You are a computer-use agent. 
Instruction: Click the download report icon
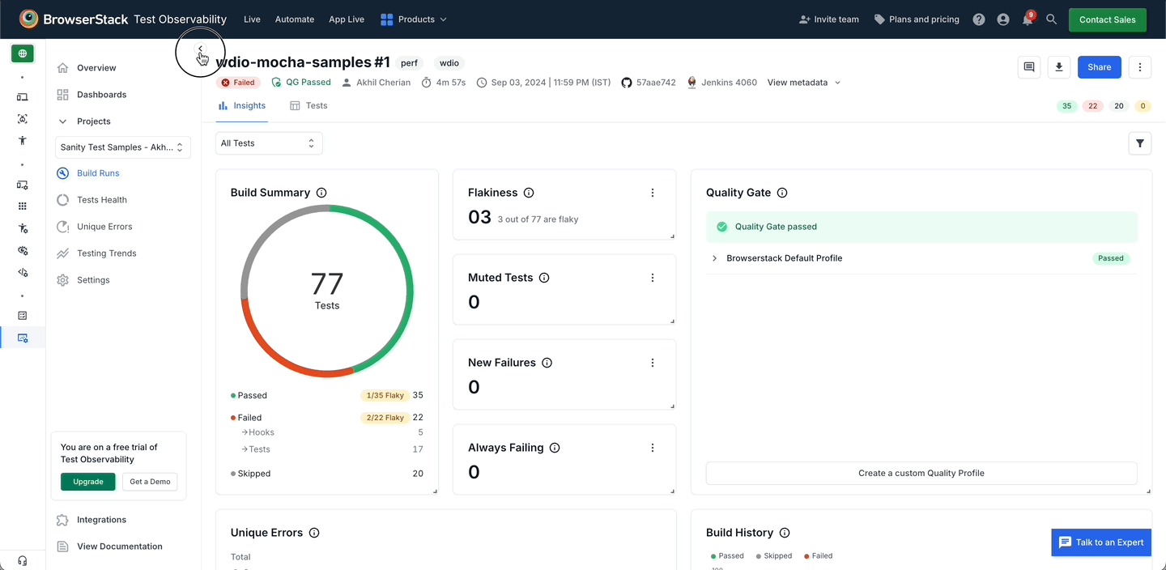pos(1059,67)
